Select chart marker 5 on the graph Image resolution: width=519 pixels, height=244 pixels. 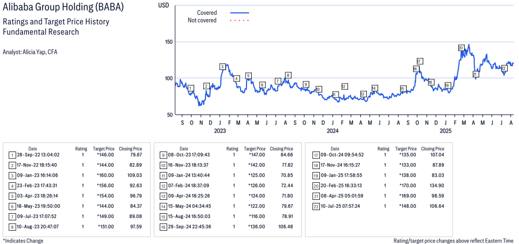248,75
